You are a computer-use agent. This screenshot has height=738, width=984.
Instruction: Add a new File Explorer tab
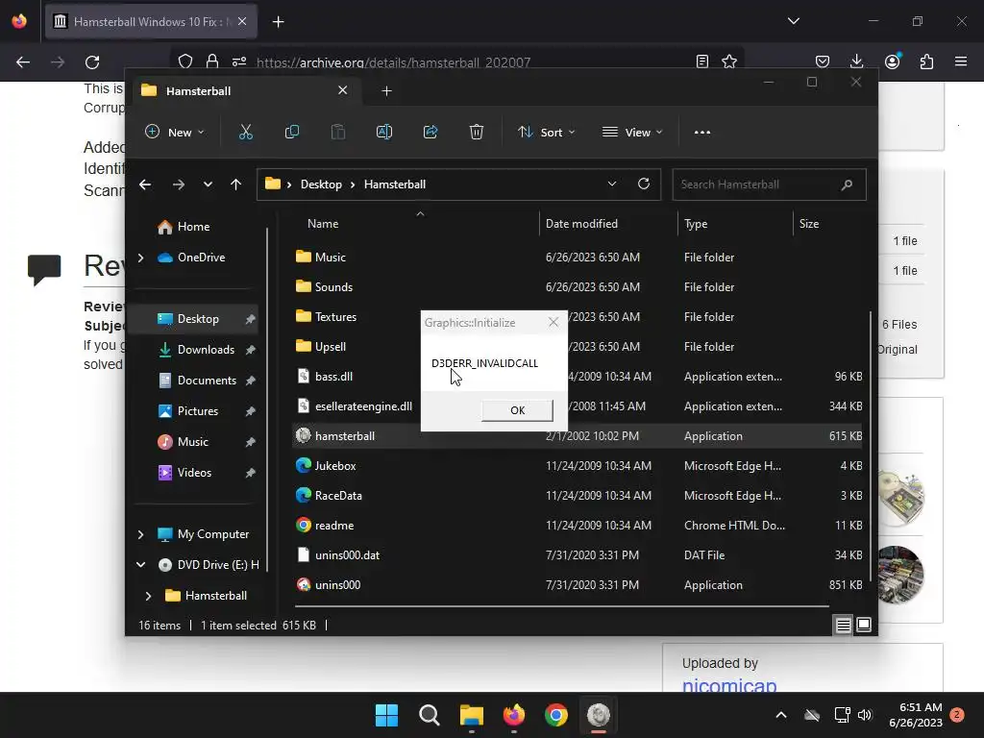386,91
